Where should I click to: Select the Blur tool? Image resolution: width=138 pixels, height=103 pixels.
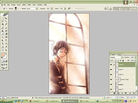(2, 37)
